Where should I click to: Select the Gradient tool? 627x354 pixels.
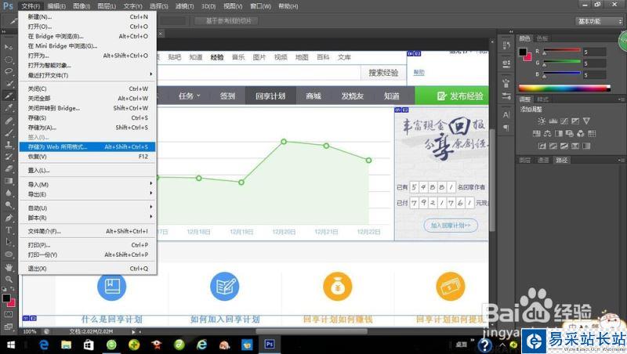point(9,181)
